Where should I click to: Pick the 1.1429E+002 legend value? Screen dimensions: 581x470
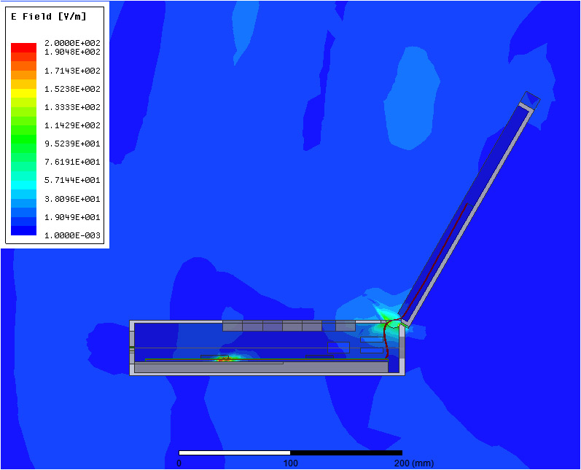pyautogui.click(x=72, y=125)
